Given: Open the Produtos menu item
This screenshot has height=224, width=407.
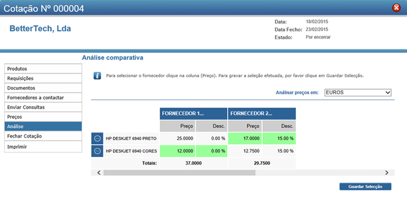Looking at the screenshot, I should pos(43,69).
